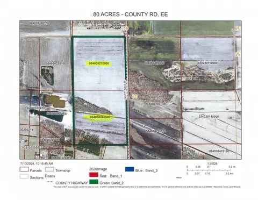Screen dimensions: 258x200
Task: Click the Red Band_1 color swatch
Action: pyautogui.click(x=94, y=175)
